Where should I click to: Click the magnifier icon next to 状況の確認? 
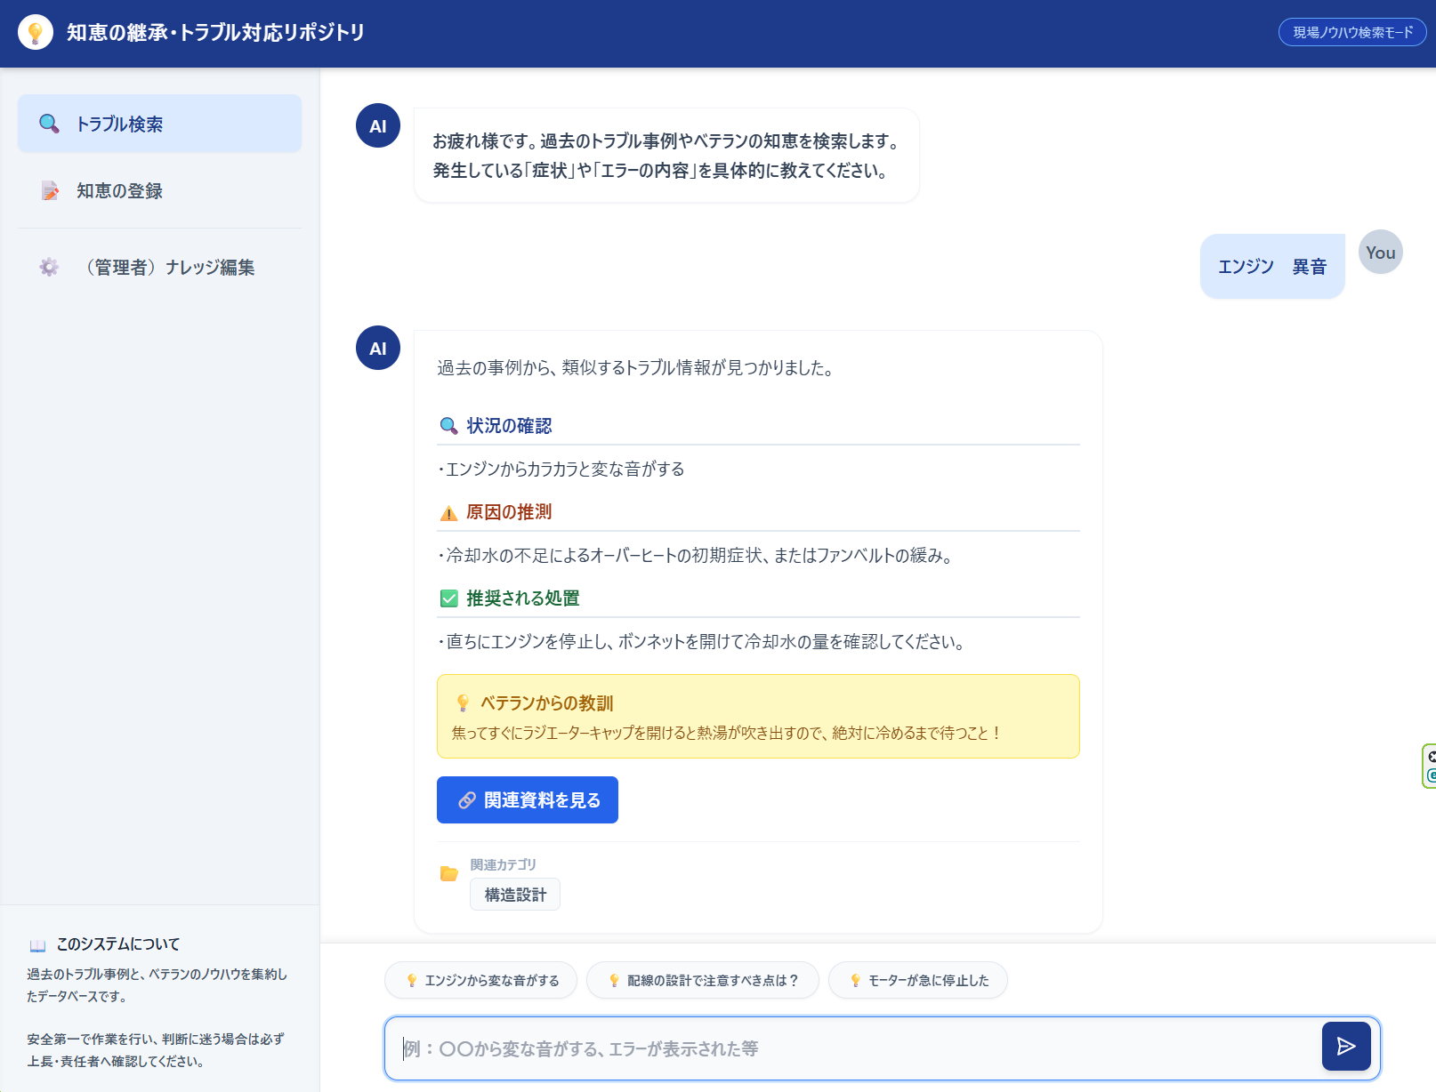click(x=449, y=426)
